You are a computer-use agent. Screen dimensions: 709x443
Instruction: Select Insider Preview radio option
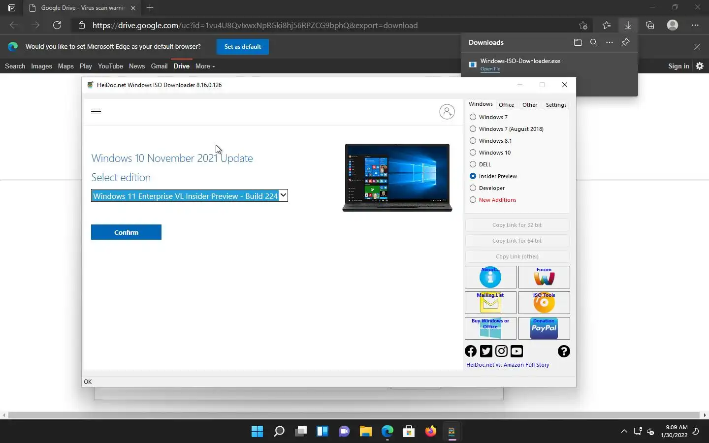click(493, 176)
